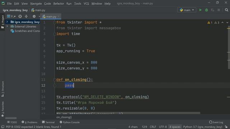Open the Run menu
This screenshot has width=230, height=129.
[x=69, y=4]
